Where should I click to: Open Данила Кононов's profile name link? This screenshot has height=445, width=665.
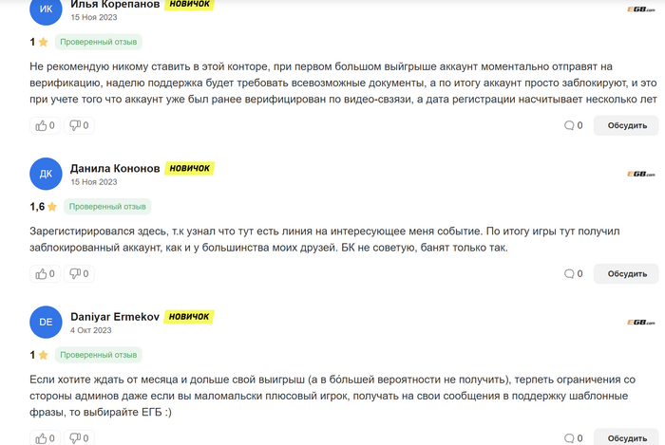(114, 168)
